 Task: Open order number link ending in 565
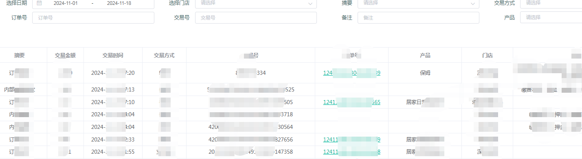click(352, 102)
